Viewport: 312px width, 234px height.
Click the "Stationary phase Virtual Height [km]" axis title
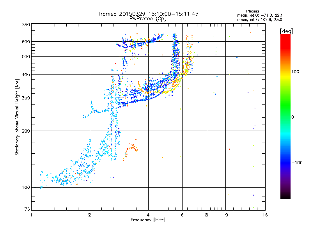point(17,117)
